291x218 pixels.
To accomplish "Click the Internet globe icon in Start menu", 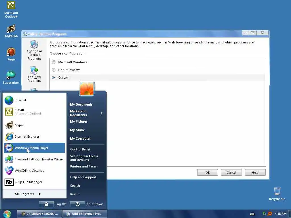I will 9,100.
